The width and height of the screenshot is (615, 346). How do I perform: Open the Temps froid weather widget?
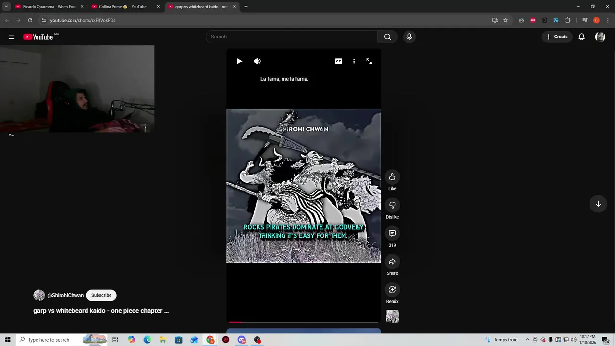click(502, 340)
